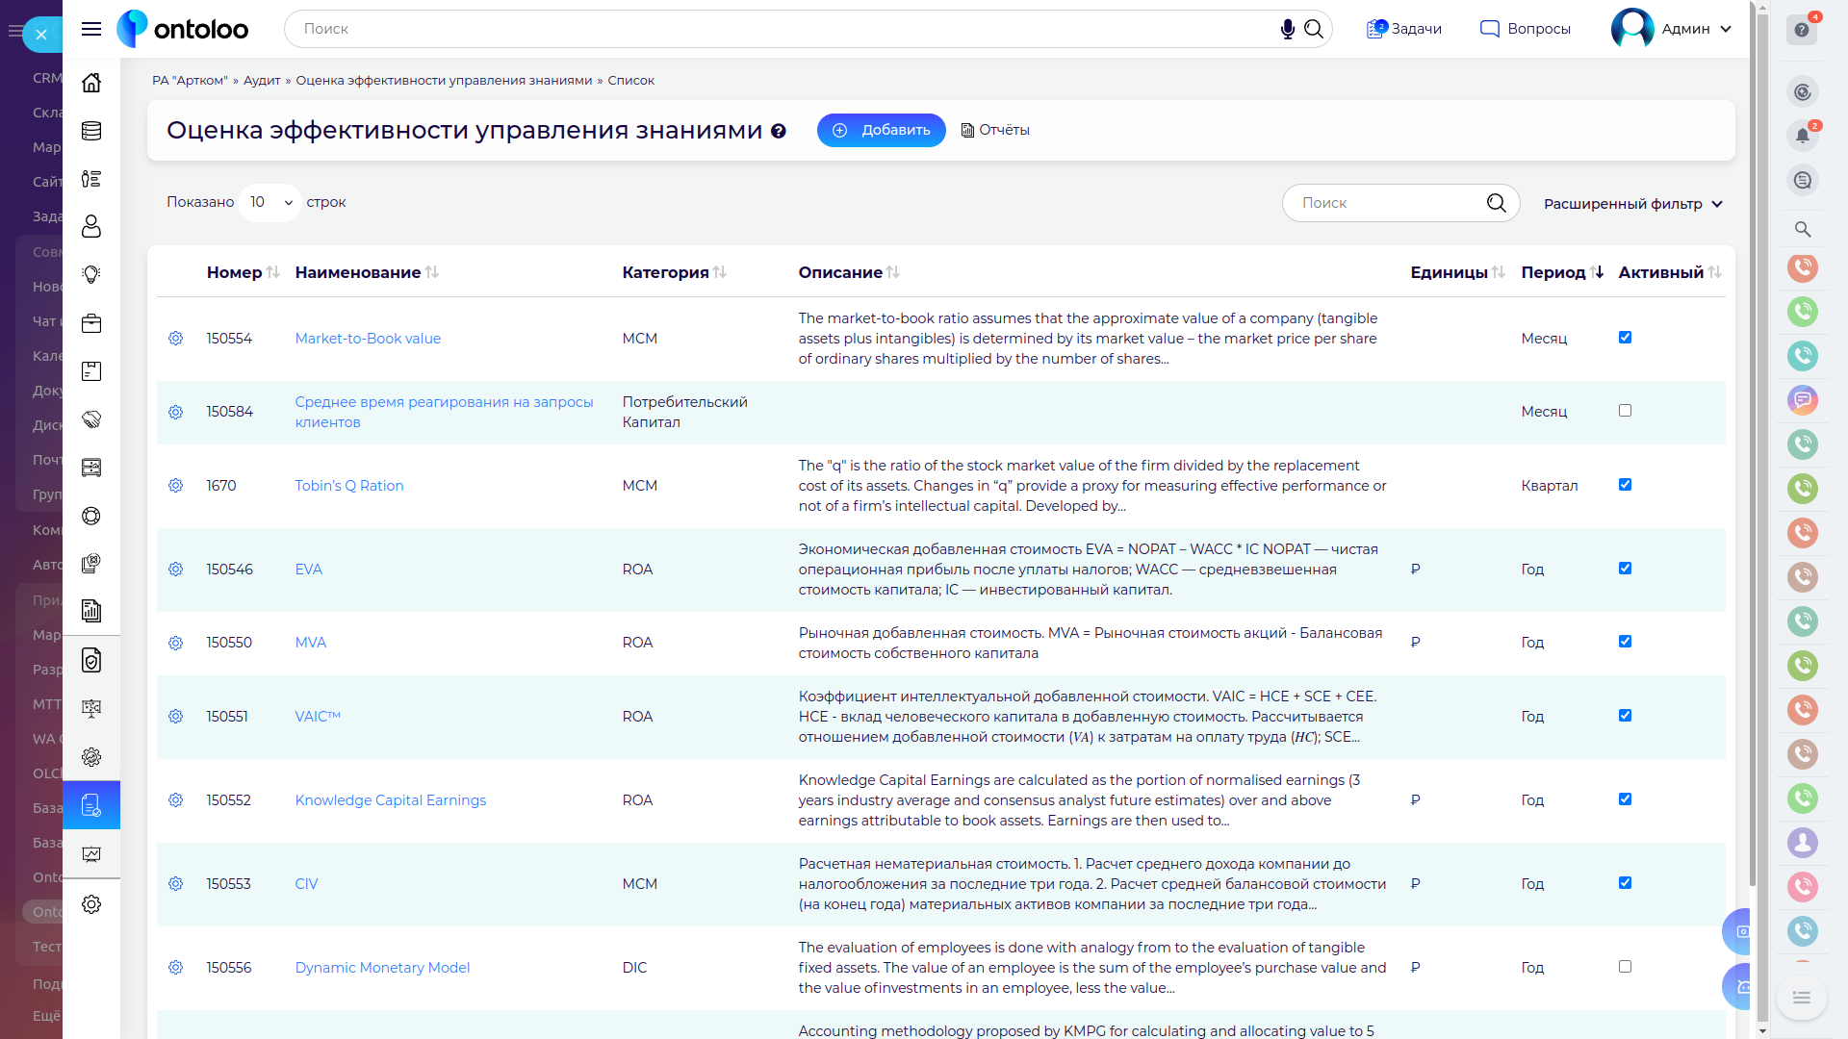Click the lightbulb ideas sidebar icon
This screenshot has width=1848, height=1039.
(91, 275)
